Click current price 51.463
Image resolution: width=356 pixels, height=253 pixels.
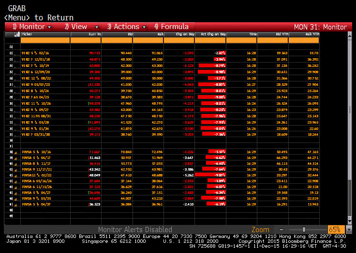95,158
